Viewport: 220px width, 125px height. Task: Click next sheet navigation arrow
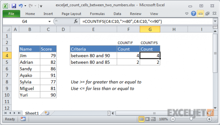point(15,113)
